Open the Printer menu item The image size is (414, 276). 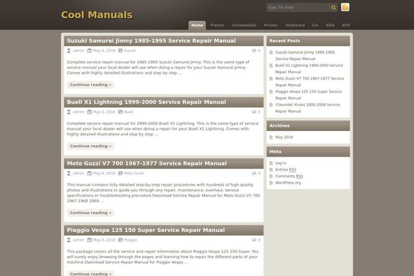(270, 25)
